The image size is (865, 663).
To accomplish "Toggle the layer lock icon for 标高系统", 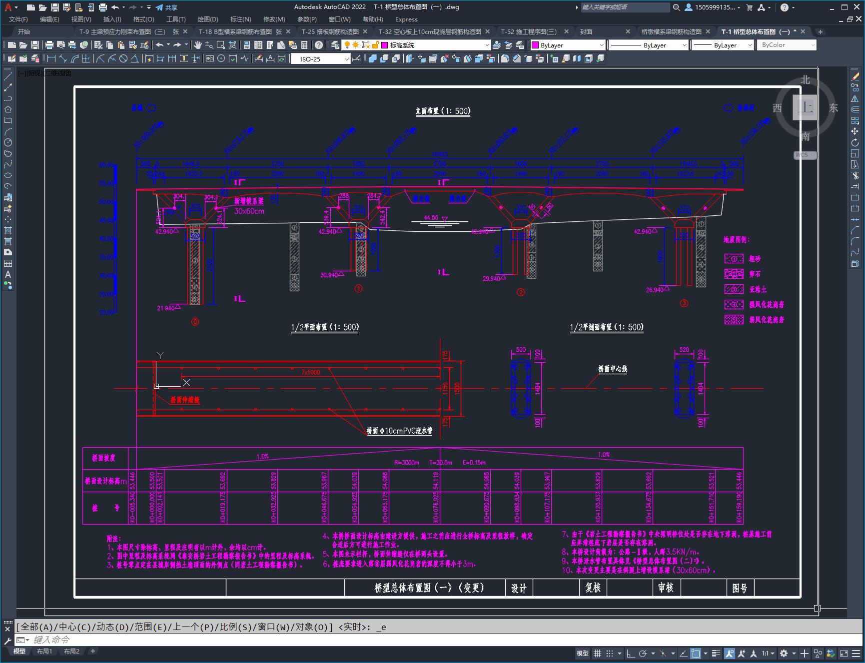I will [x=375, y=45].
